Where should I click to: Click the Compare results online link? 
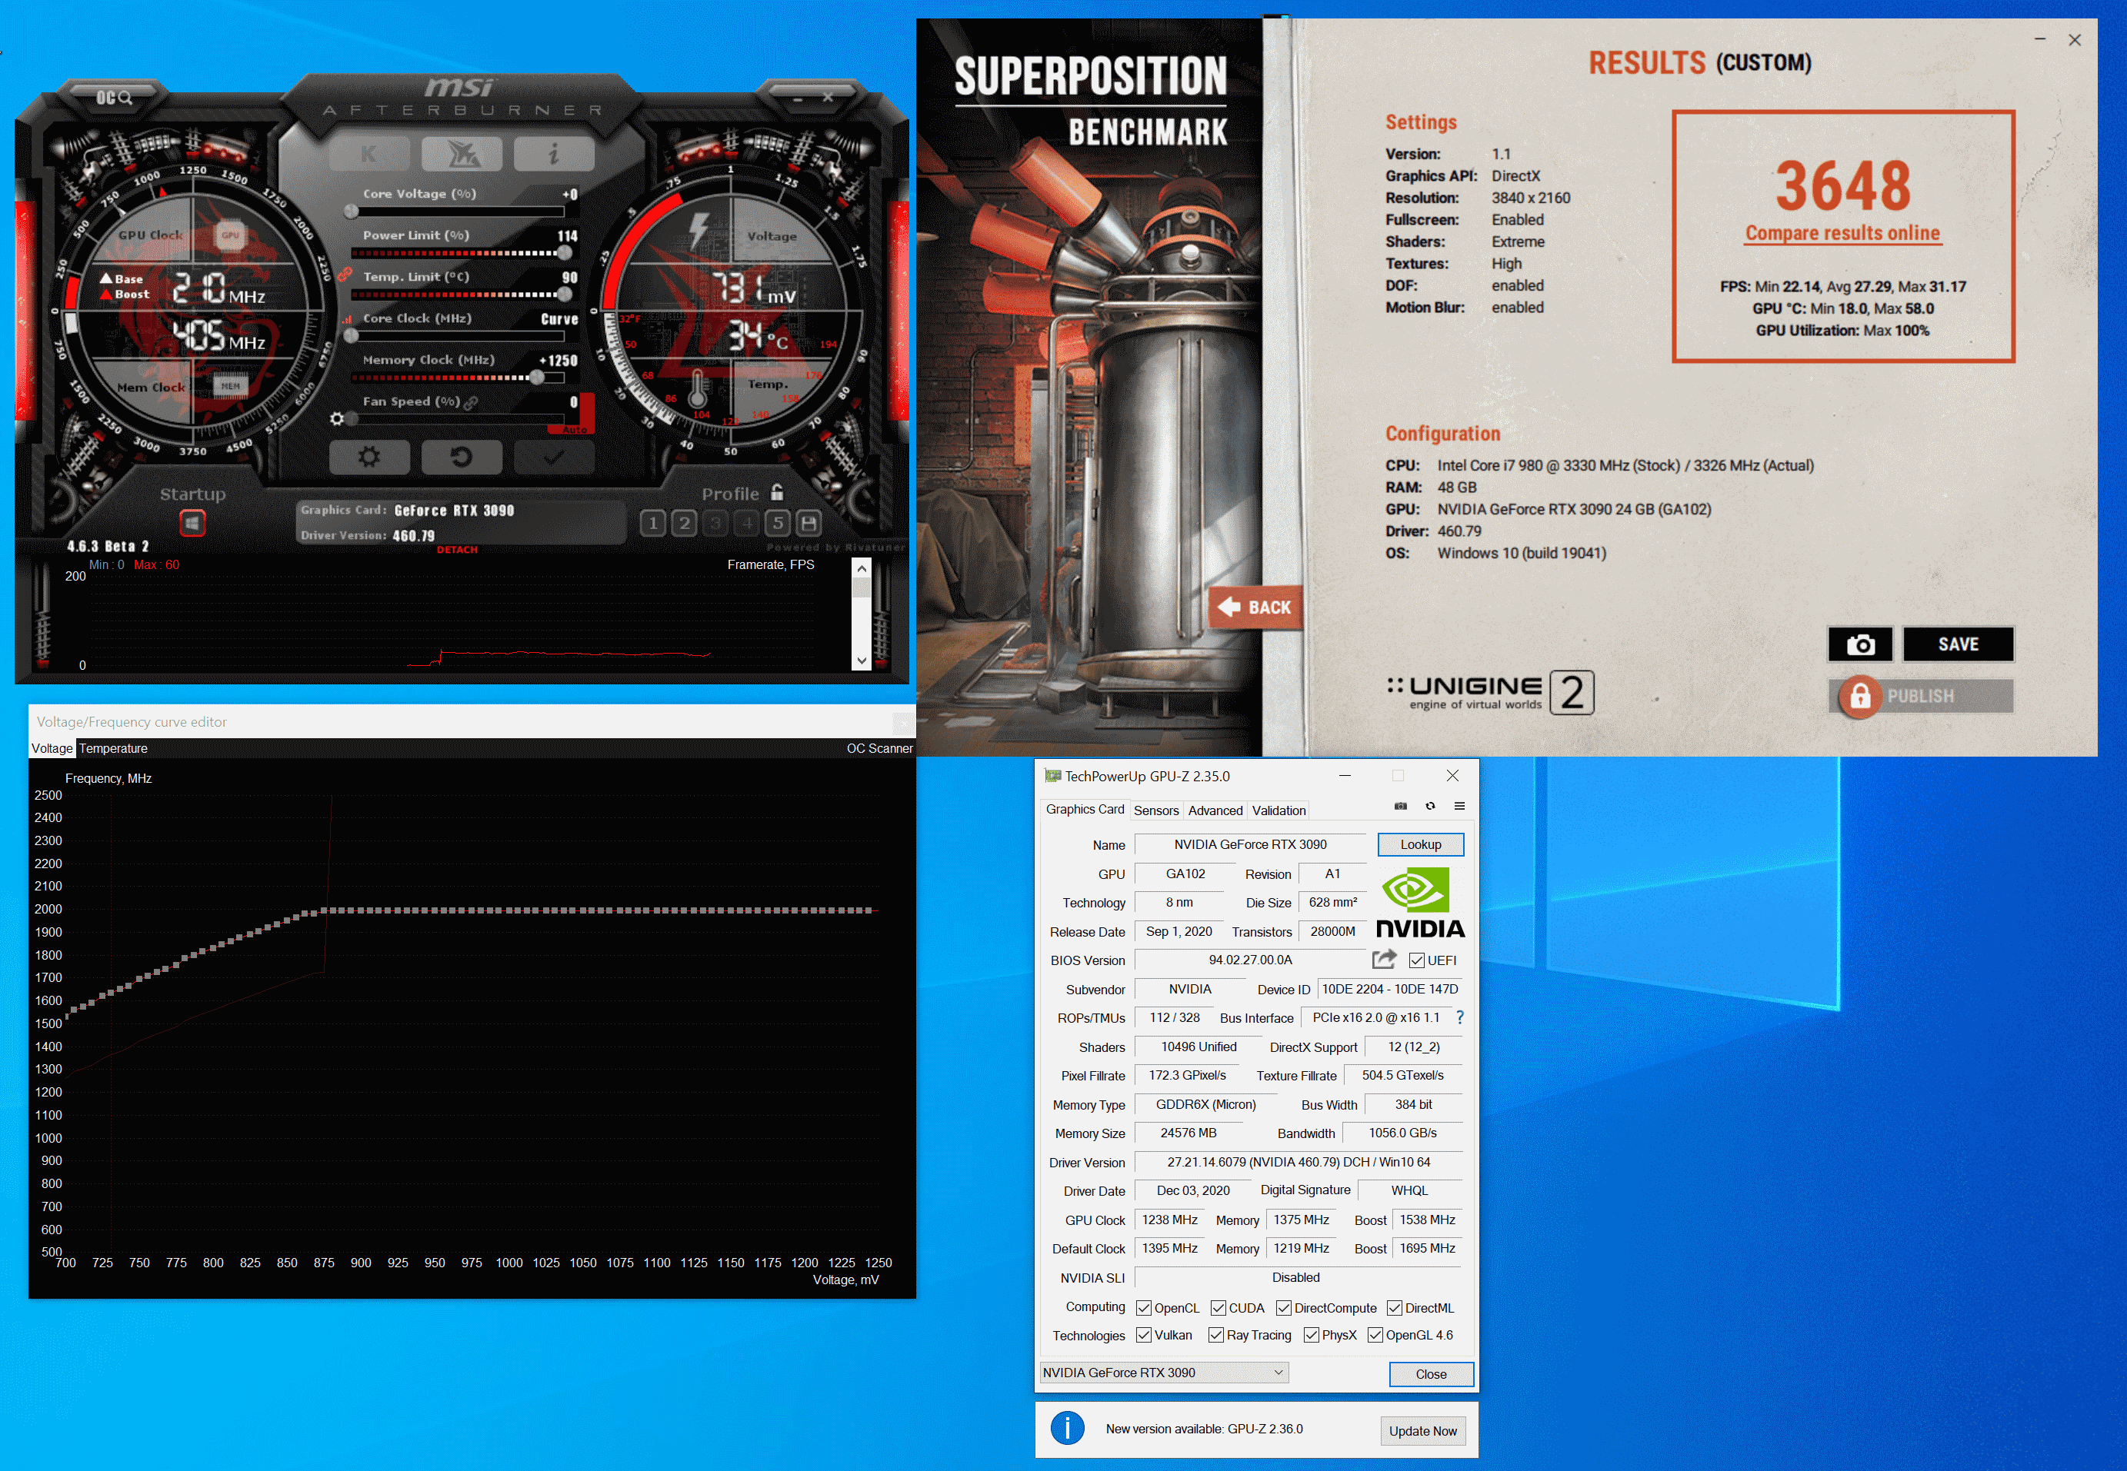pyautogui.click(x=1842, y=233)
